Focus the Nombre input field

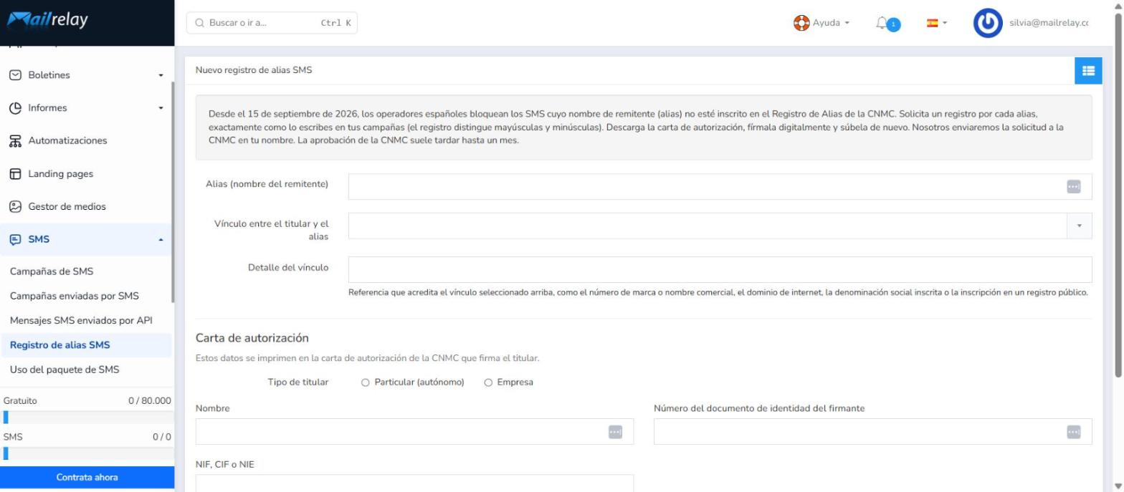tap(414, 431)
